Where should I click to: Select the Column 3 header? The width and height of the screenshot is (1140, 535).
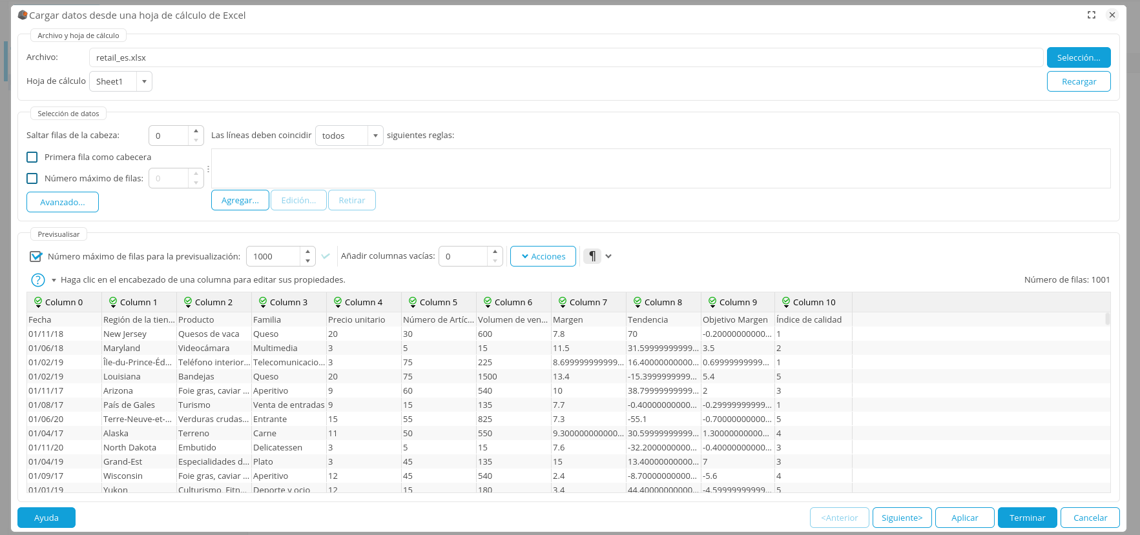tap(288, 302)
